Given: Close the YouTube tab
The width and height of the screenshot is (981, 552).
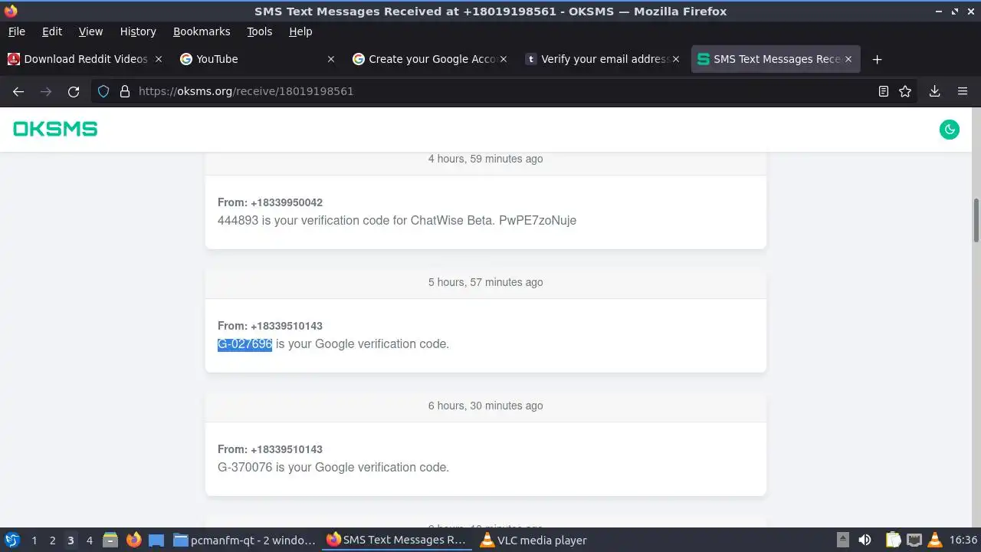Looking at the screenshot, I should [x=331, y=59].
